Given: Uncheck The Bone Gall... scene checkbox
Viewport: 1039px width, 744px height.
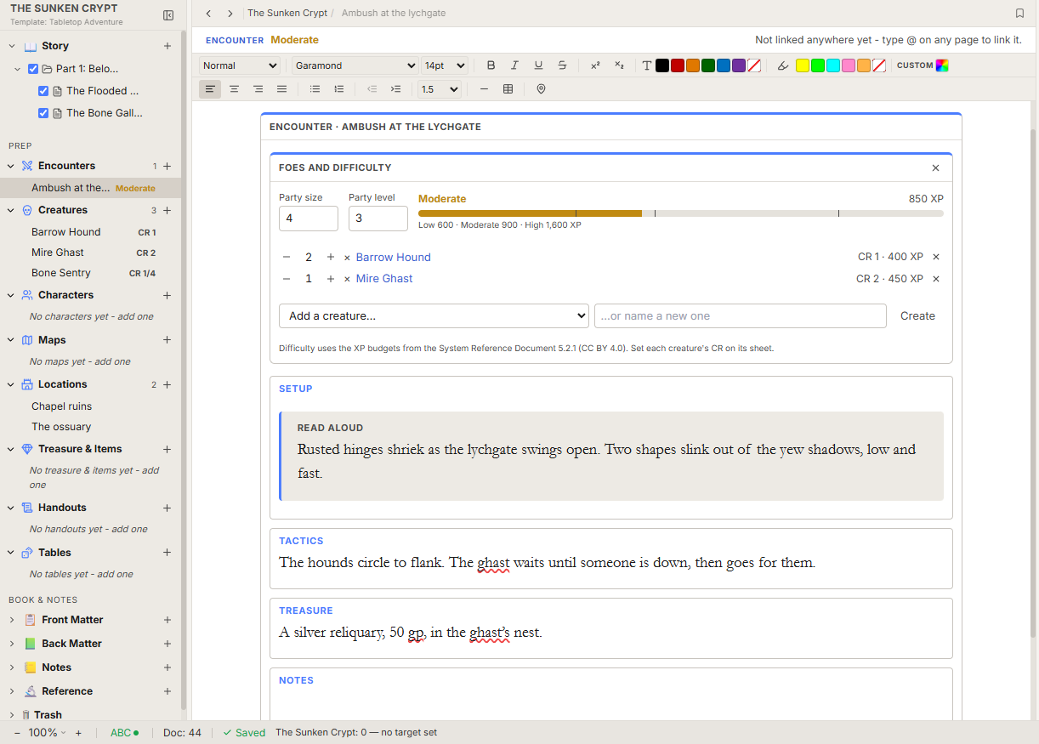Looking at the screenshot, I should pos(43,113).
